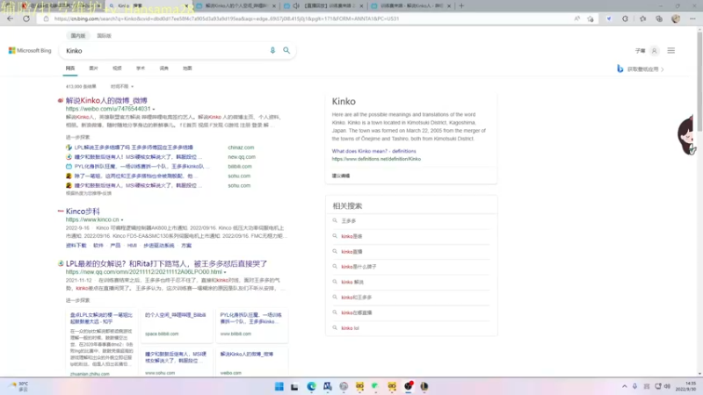Open the Kinco步科 result title

83,211
